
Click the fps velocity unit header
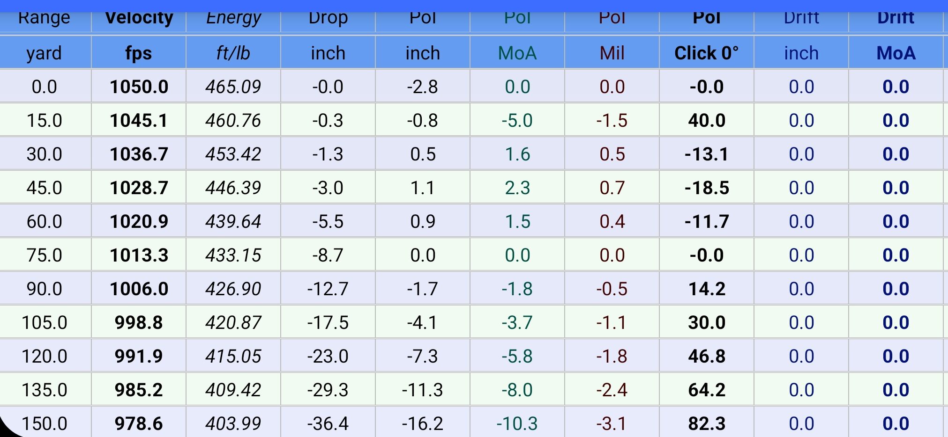pyautogui.click(x=139, y=53)
